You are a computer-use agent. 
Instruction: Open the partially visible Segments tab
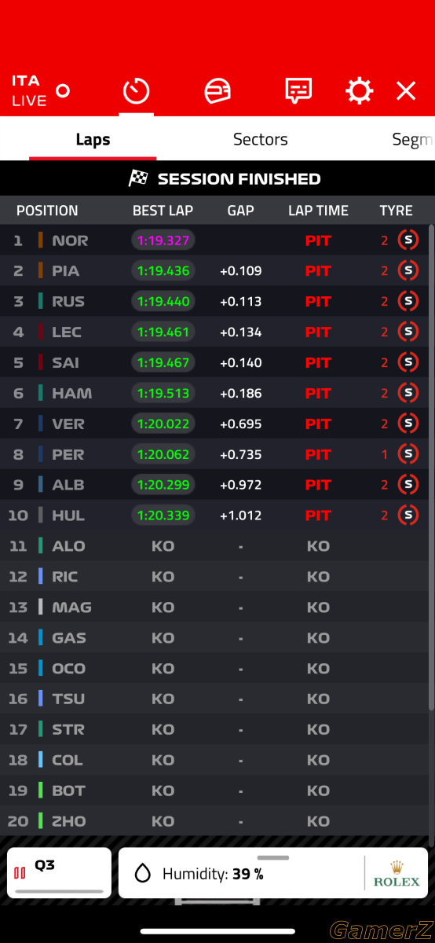point(413,139)
